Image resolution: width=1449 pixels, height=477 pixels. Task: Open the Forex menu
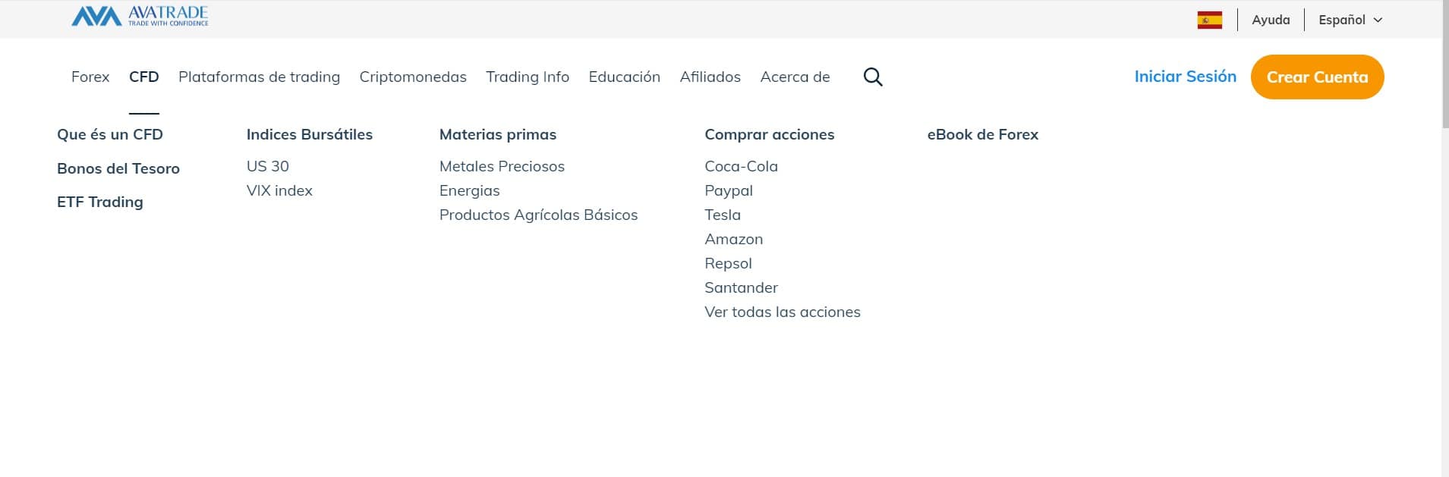point(90,77)
